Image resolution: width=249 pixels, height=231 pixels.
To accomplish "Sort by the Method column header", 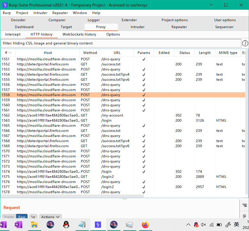I will 90,53.
